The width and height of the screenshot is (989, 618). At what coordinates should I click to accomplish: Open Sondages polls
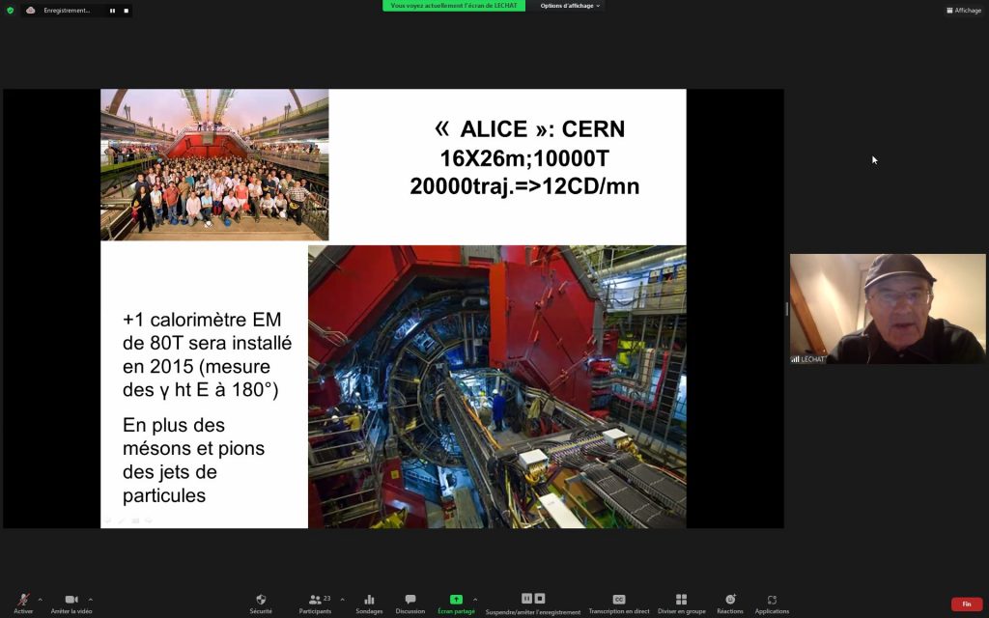click(x=369, y=604)
